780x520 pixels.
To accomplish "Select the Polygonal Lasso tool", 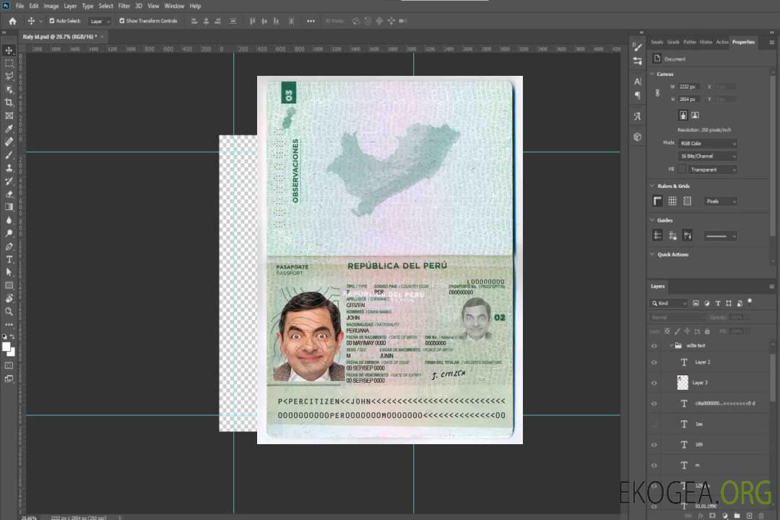I will coord(9,76).
